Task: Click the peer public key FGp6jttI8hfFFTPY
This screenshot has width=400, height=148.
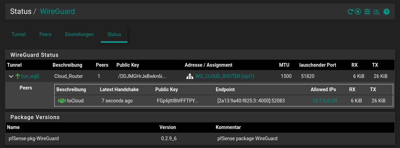Action: point(177,101)
